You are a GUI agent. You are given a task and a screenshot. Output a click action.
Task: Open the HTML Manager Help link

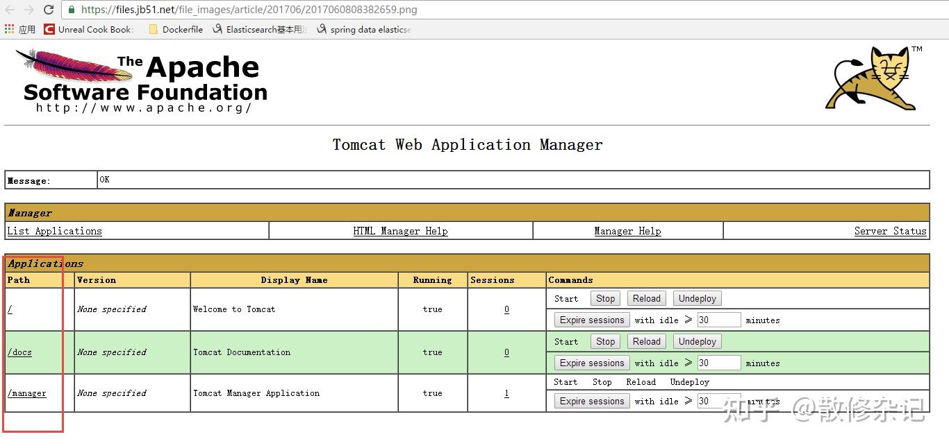(x=400, y=231)
